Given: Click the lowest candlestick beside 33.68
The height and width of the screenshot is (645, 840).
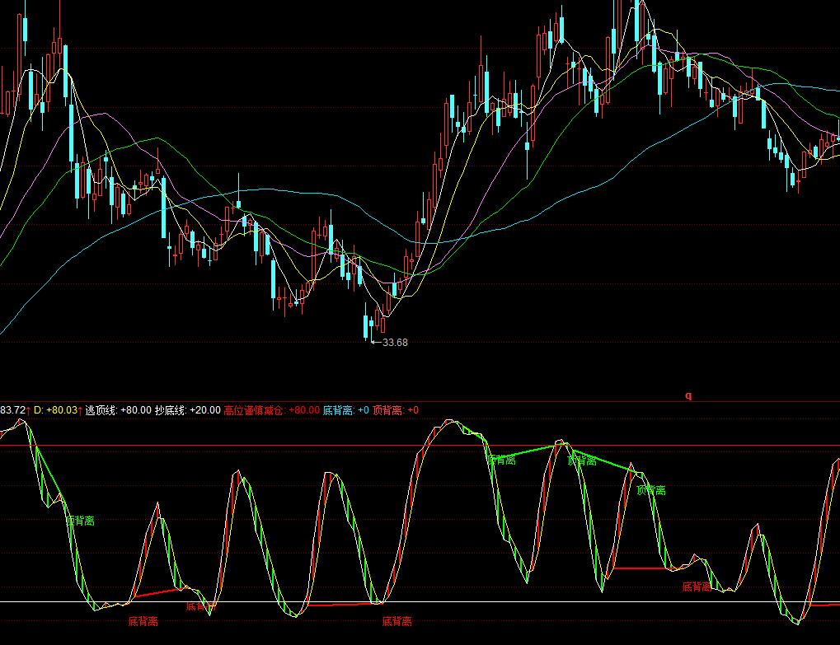Looking at the screenshot, I should coord(367,322).
